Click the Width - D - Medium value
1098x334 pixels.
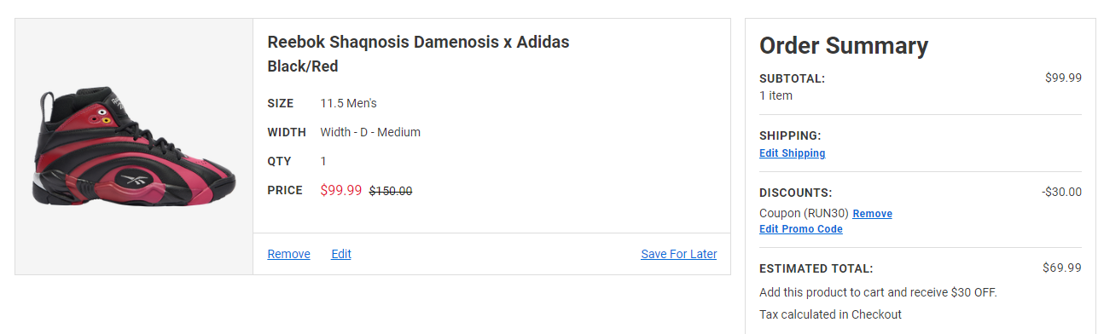click(x=370, y=132)
